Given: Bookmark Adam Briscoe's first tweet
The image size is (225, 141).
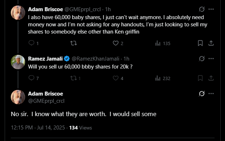Looking at the screenshot, I should pyautogui.click(x=200, y=43).
